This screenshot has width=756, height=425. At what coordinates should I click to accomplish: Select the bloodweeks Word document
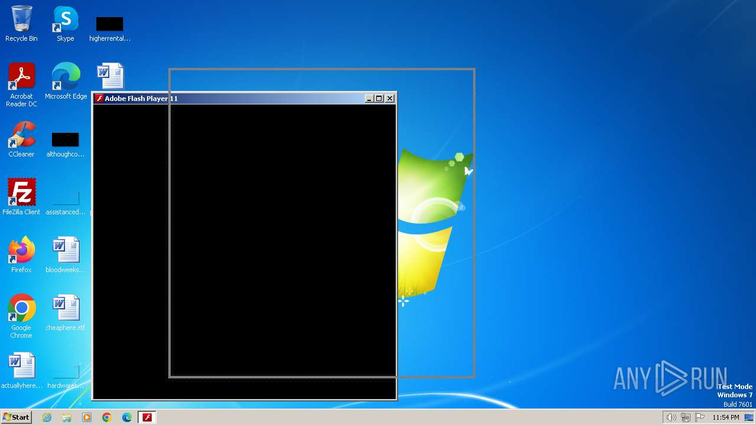[x=66, y=255]
